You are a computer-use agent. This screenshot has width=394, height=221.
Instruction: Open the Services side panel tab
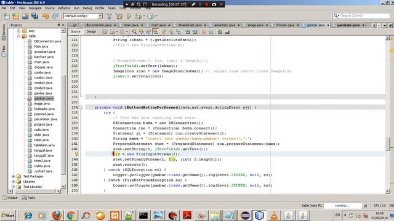tap(4, 32)
